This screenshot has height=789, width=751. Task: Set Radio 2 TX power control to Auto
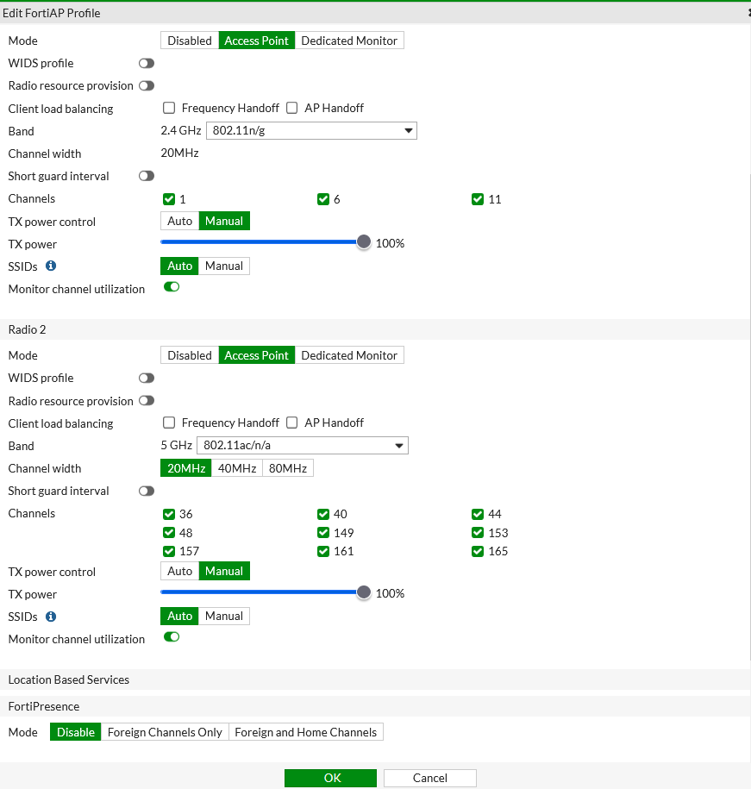[x=180, y=572]
